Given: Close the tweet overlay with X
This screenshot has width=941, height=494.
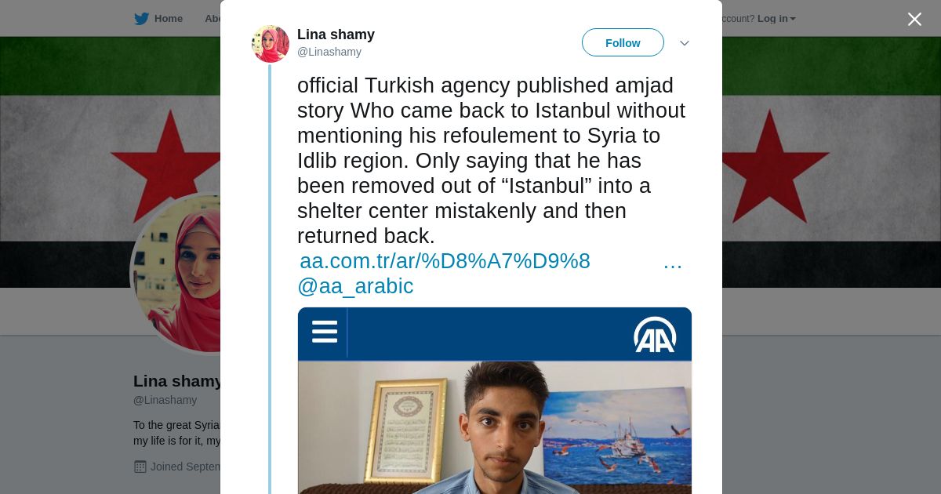Looking at the screenshot, I should coord(914,19).
